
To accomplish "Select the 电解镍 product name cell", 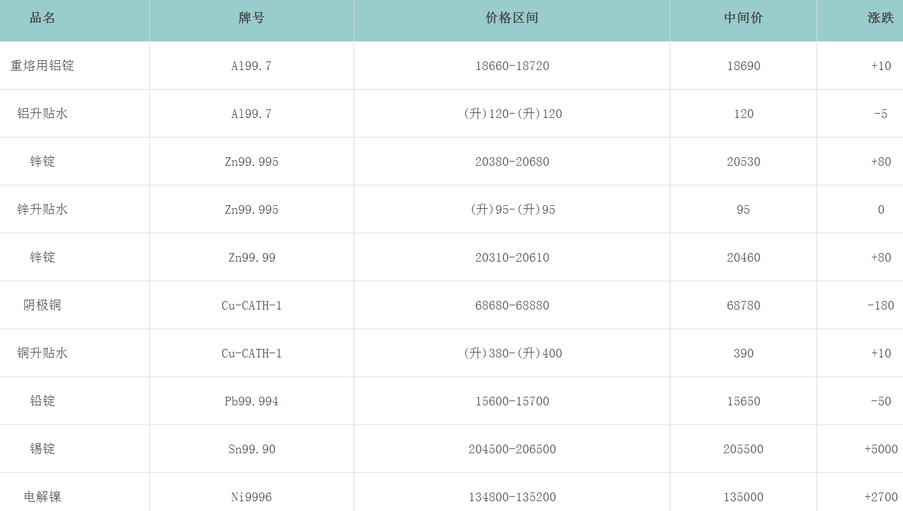I will point(42,497).
